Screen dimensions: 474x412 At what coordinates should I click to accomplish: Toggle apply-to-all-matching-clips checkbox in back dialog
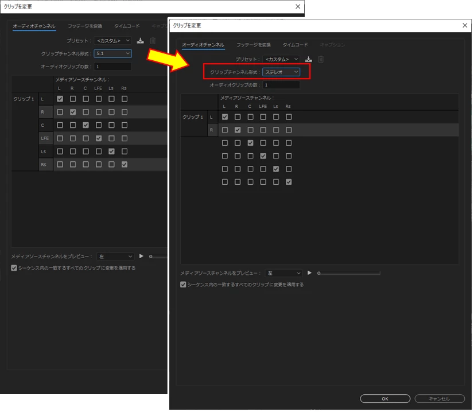14,268
